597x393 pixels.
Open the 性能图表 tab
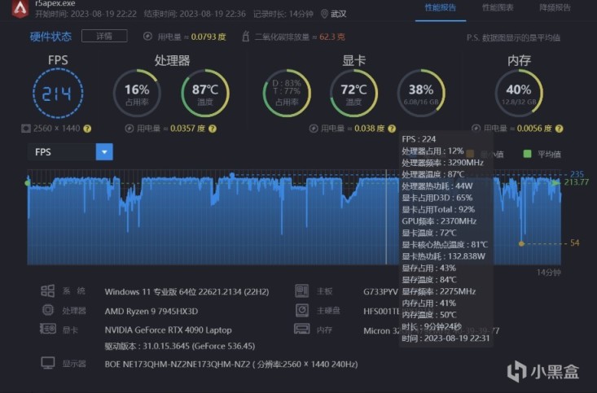point(498,7)
